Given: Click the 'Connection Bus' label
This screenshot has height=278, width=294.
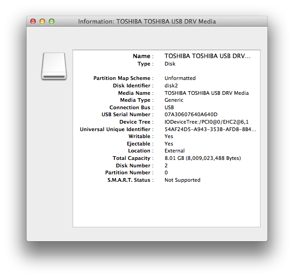Looking at the screenshot, I should (130, 107).
